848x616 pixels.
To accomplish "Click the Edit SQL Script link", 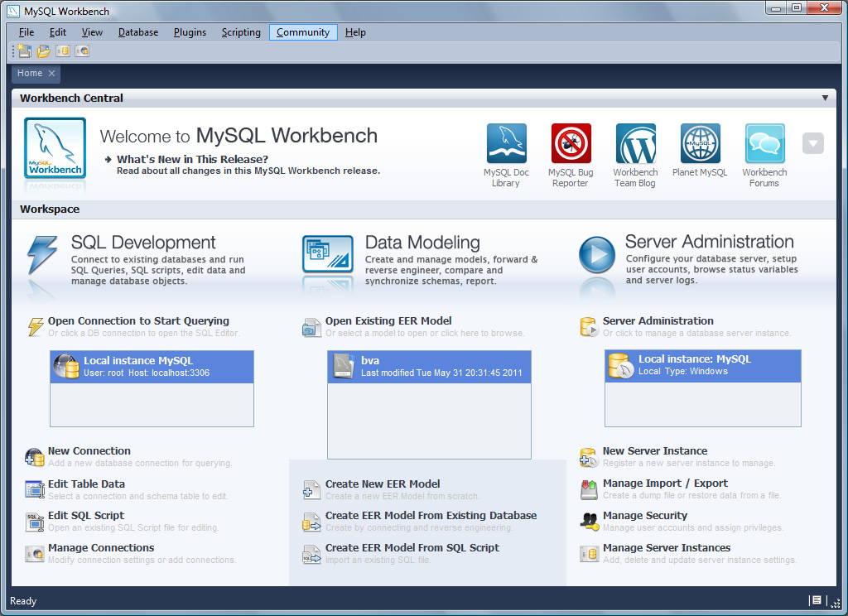I will point(86,516).
